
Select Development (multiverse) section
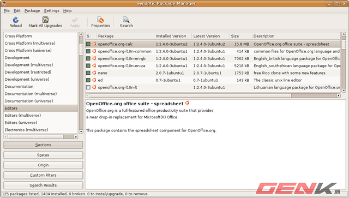[40, 65]
